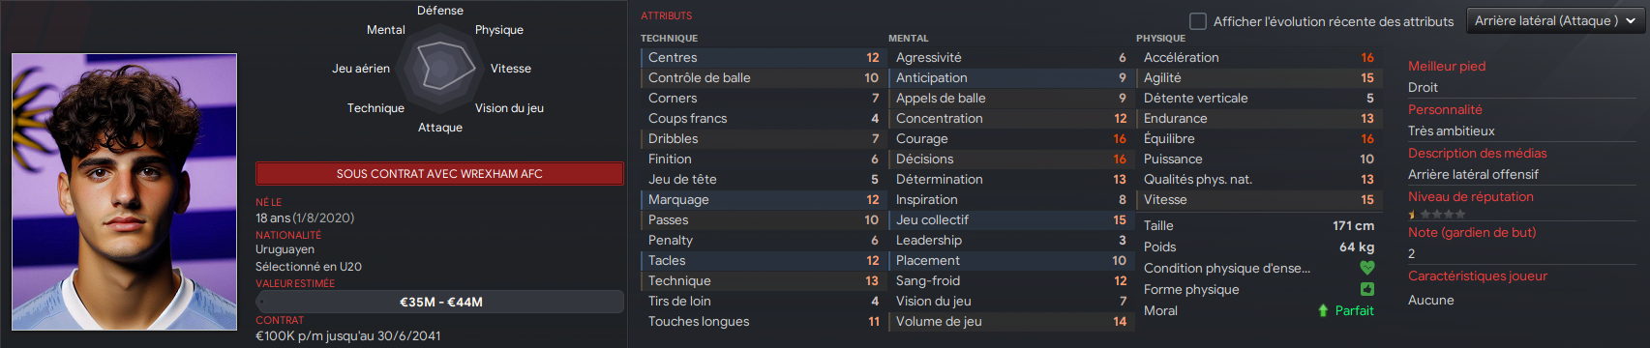Click the Caractéristiques joueur heading
Screen dimensions: 1650x348
point(1477,275)
